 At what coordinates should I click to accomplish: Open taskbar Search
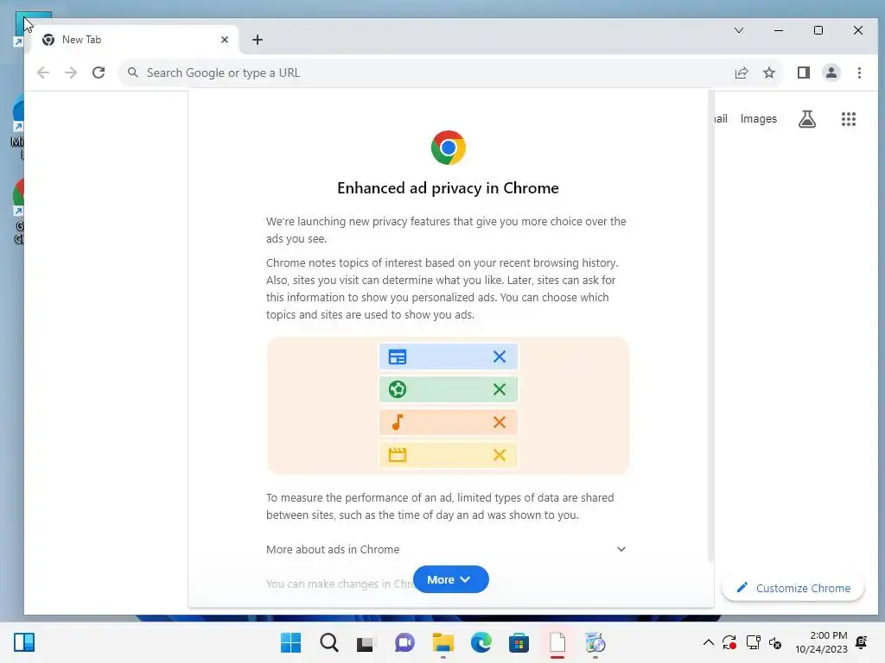click(329, 642)
